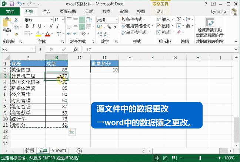240x162 pixels.
Task: Click the Copy icon in clipboard group
Action: tap(16, 27)
